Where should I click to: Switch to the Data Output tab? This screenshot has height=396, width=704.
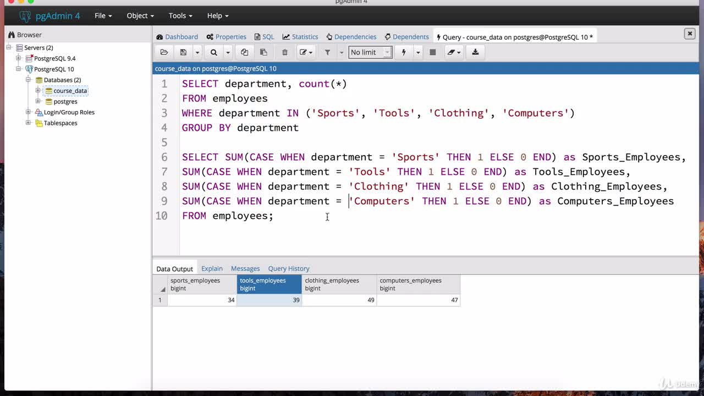coord(174,269)
